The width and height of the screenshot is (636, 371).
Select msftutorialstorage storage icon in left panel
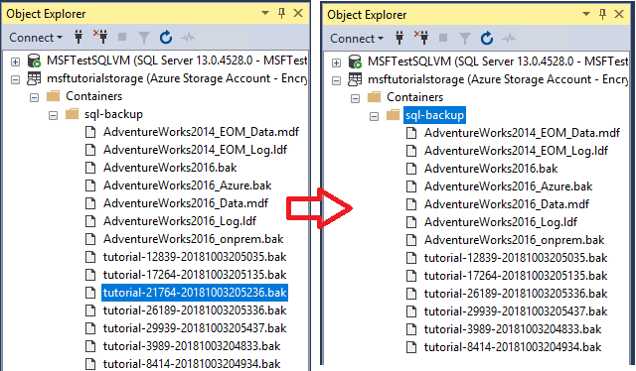[34, 78]
